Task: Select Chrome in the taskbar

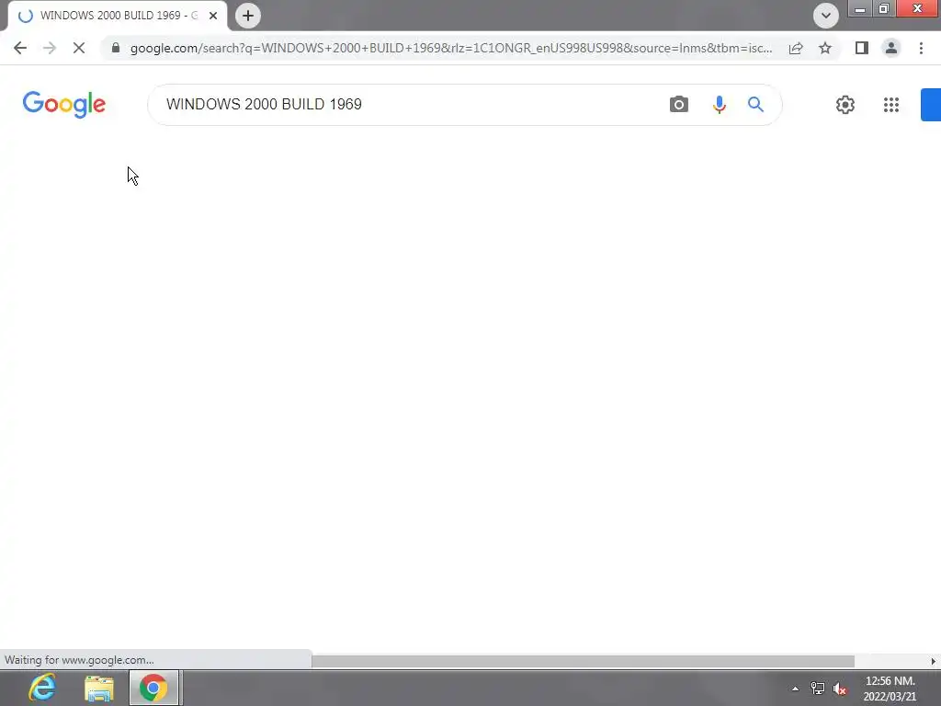Action: [x=153, y=688]
